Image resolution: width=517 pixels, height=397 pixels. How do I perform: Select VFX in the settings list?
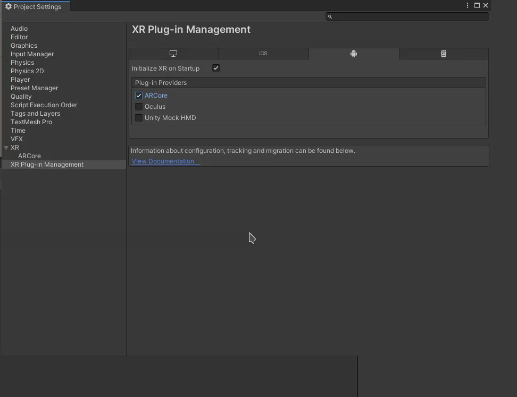tap(16, 139)
